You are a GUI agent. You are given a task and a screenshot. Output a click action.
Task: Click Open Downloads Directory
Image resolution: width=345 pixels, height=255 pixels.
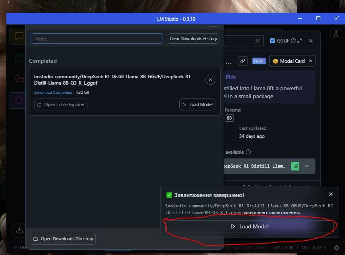point(63,239)
